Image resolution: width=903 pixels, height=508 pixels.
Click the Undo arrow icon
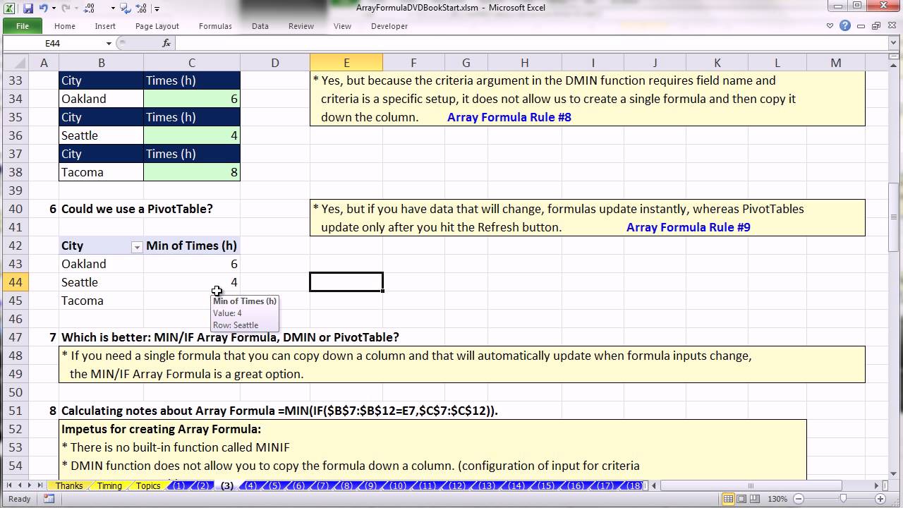click(44, 8)
